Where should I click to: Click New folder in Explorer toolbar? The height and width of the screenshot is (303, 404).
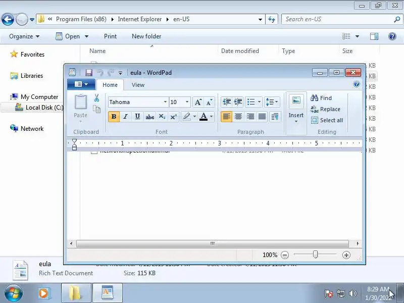click(146, 36)
